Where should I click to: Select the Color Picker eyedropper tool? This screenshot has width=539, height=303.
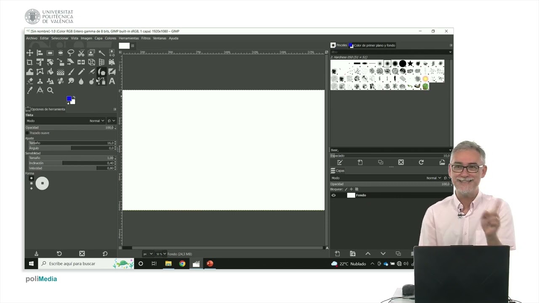tap(29, 90)
